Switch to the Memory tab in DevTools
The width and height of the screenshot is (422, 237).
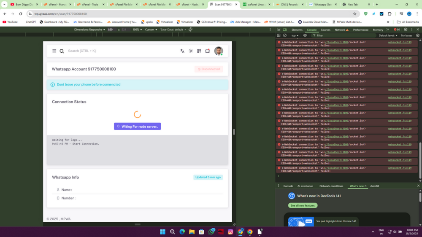pos(378,30)
